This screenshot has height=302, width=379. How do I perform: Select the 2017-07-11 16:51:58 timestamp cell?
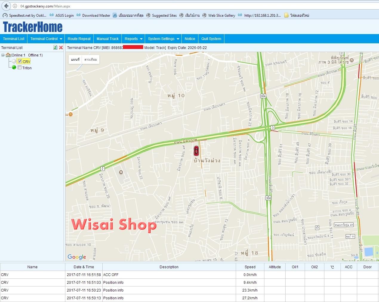(x=84, y=275)
